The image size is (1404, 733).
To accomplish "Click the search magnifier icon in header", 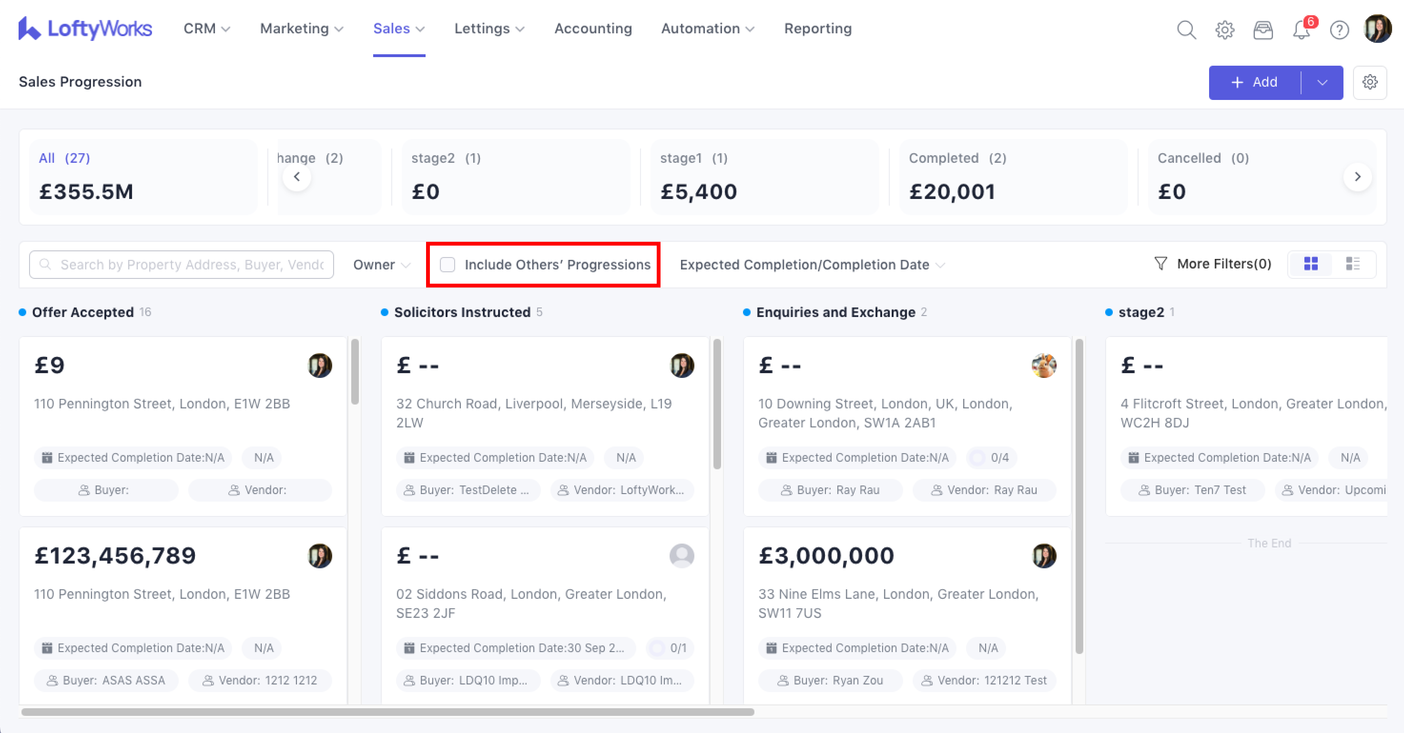I will click(1186, 30).
